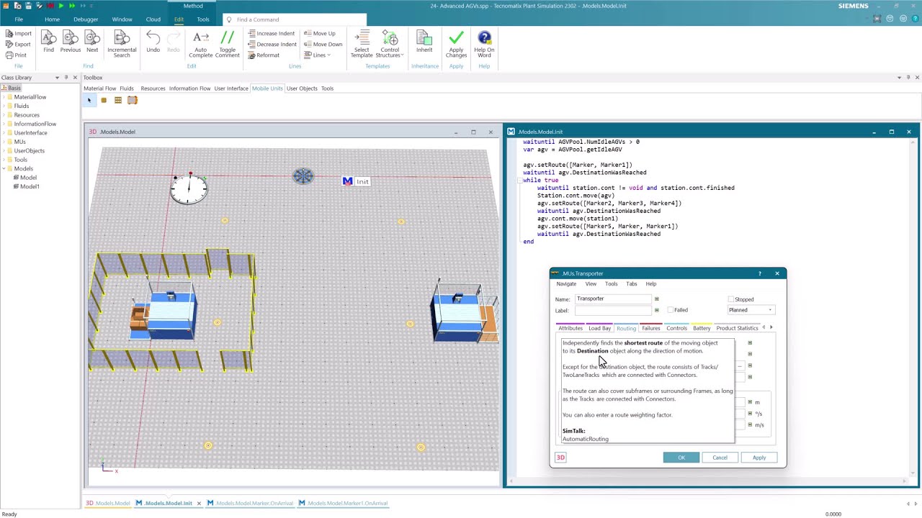Open the Planned dropdown in the Transporter dialog
Viewport: 922px width, 518px height.
751,310
